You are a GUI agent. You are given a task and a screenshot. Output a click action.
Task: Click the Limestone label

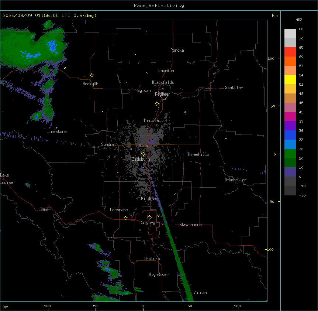pyautogui.click(x=56, y=131)
